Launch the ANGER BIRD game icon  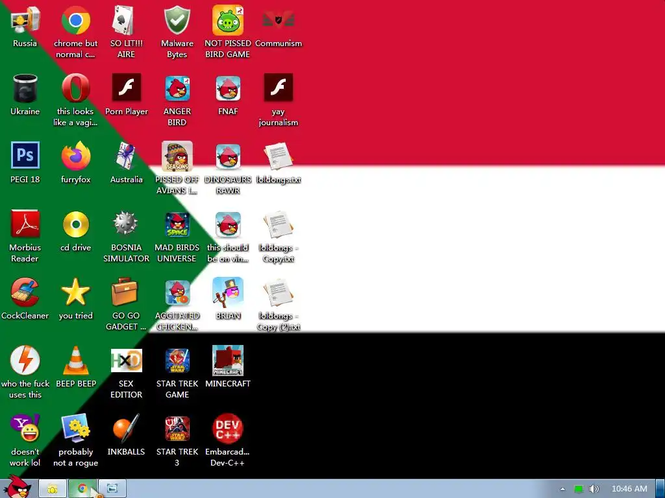(x=177, y=88)
